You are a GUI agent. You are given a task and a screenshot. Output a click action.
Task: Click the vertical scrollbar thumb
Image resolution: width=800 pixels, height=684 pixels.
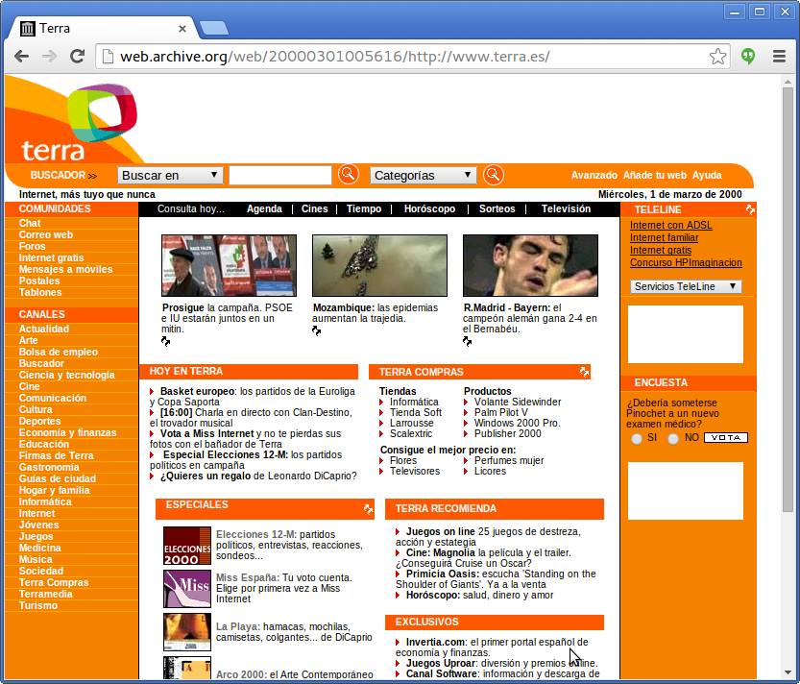tap(788, 299)
